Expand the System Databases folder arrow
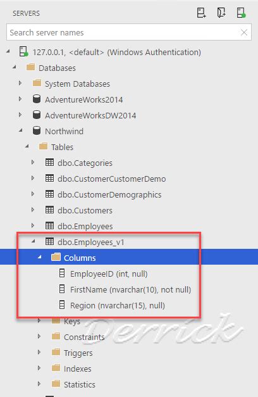This screenshot has height=397, width=258. (20, 83)
